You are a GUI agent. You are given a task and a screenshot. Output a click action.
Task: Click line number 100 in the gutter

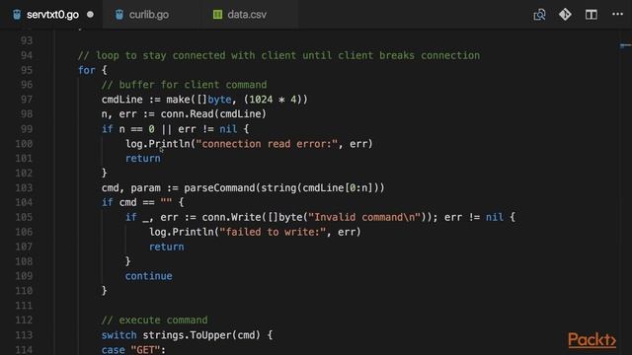pyautogui.click(x=24, y=144)
